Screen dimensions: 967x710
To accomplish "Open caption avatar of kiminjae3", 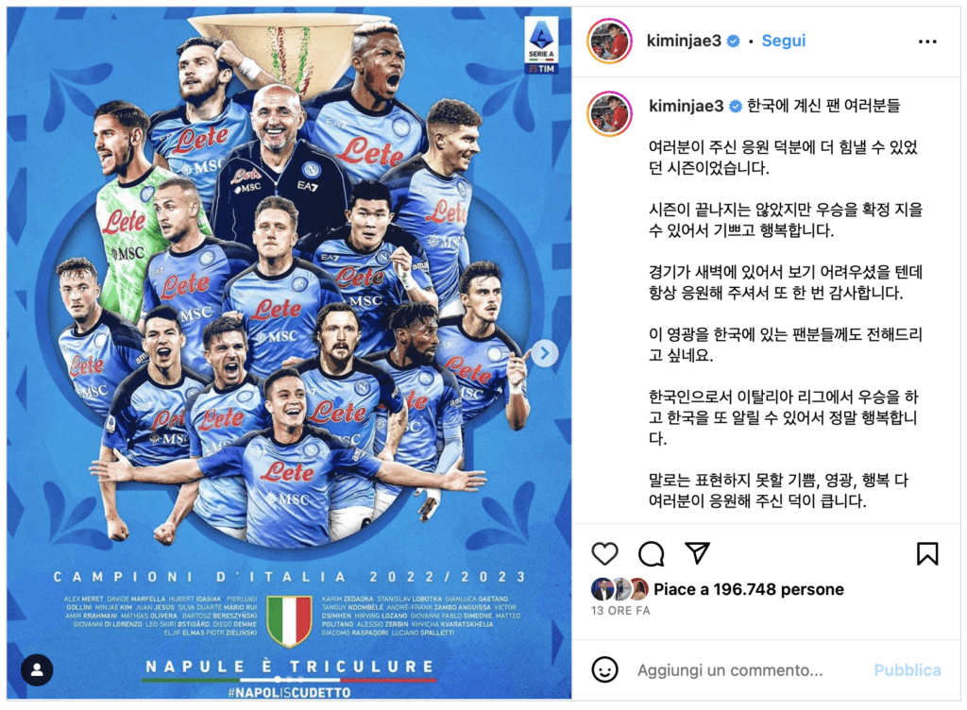I will [x=609, y=113].
